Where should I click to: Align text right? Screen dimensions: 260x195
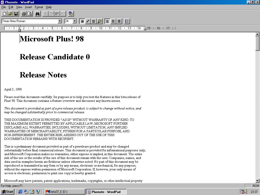click(x=119, y=21)
